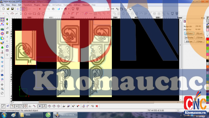Screen dimensions: 209x118
Task: Open the Art Surface menu
Action: tap(57, 5)
